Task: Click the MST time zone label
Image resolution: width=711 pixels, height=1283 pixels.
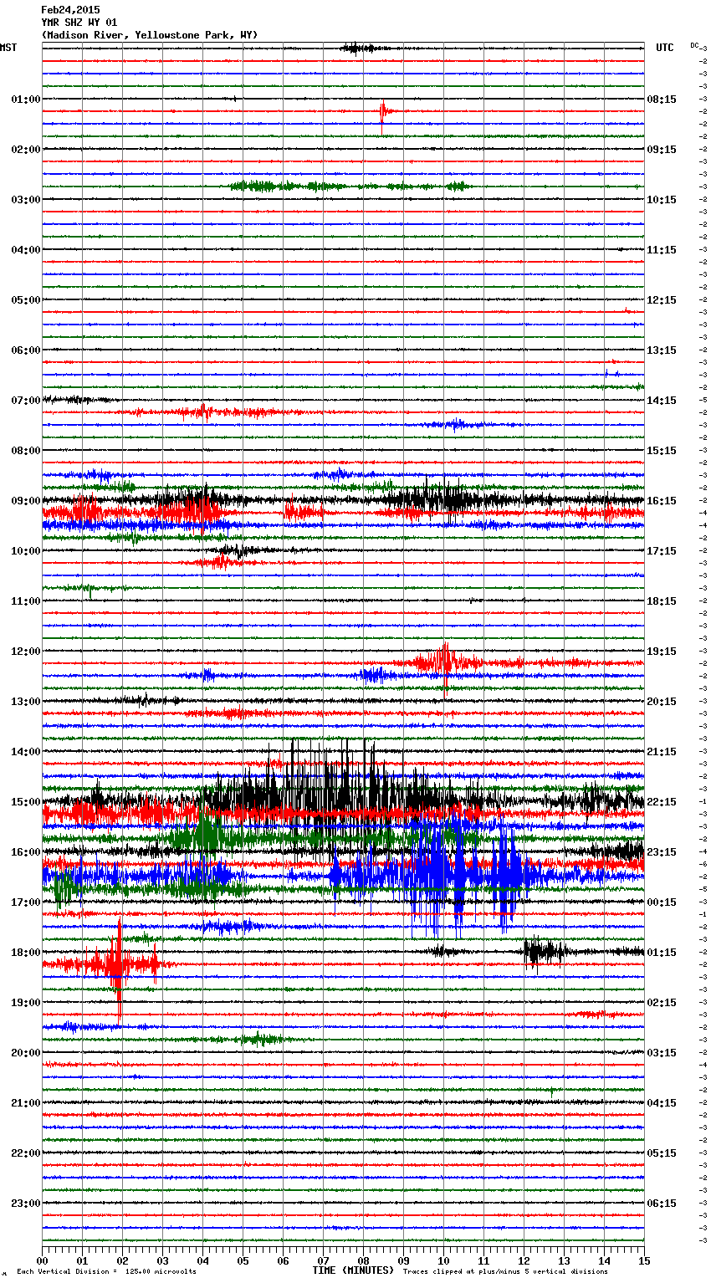Action: (8, 48)
